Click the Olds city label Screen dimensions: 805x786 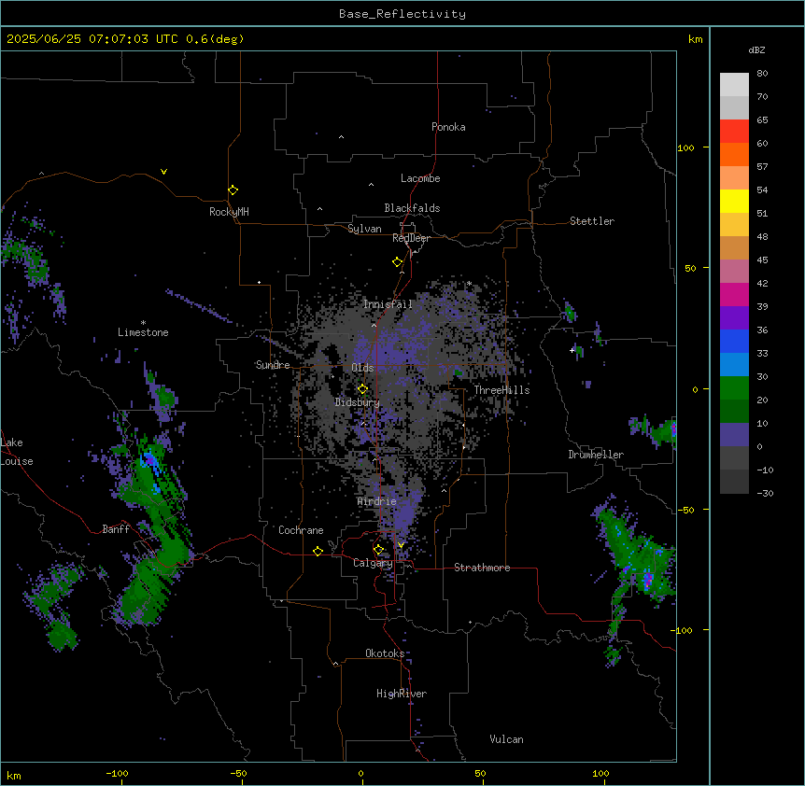click(362, 368)
